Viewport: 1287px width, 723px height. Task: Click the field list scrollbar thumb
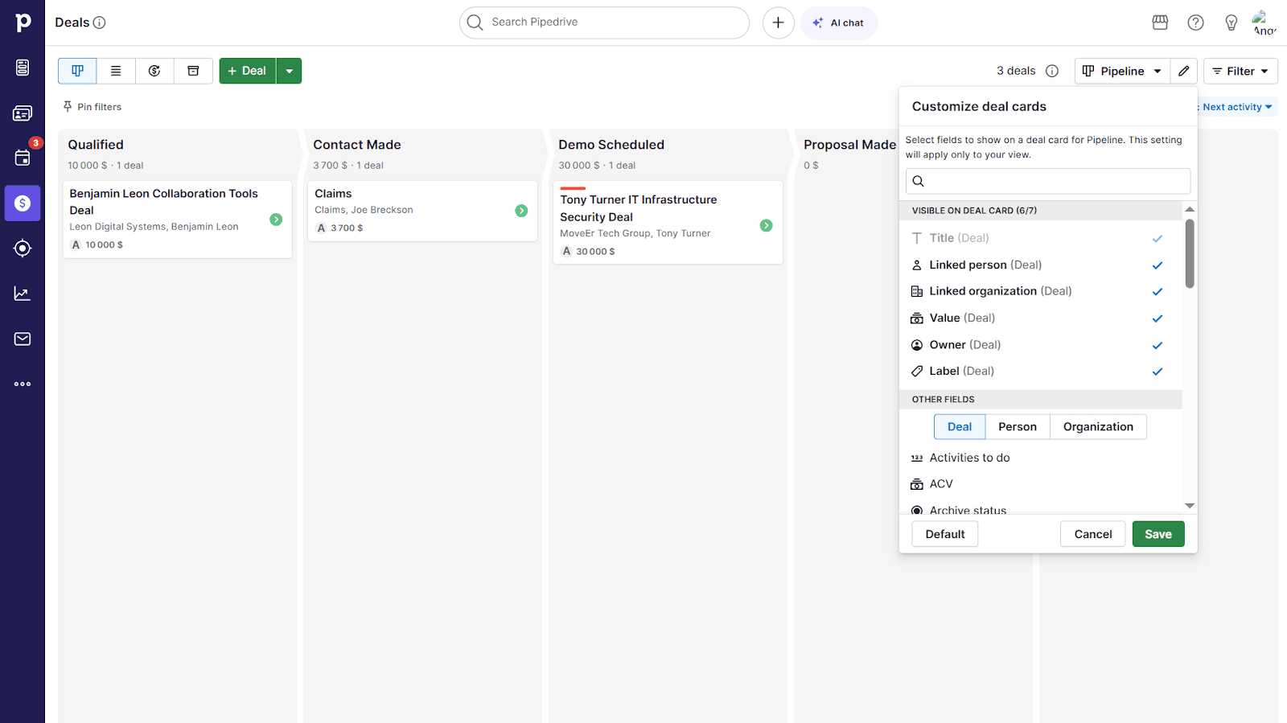click(1190, 253)
